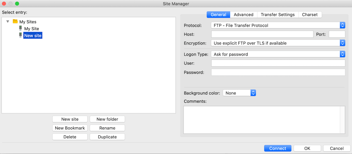
Task: Click the Encryption dropdown chevron icon
Action: pyautogui.click(x=342, y=43)
